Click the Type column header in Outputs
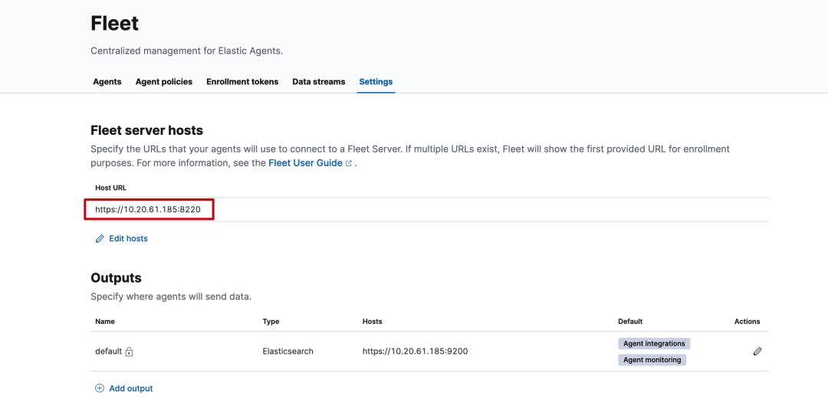828x409 pixels. point(271,322)
